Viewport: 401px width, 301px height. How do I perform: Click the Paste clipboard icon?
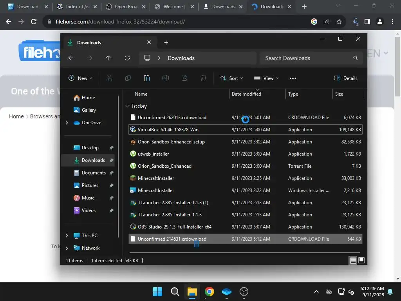147,78
